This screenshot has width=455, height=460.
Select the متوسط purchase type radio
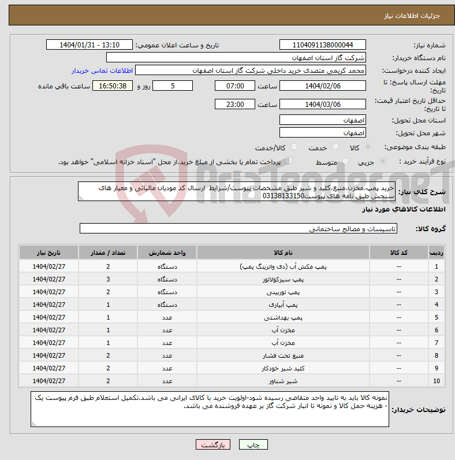(x=346, y=161)
